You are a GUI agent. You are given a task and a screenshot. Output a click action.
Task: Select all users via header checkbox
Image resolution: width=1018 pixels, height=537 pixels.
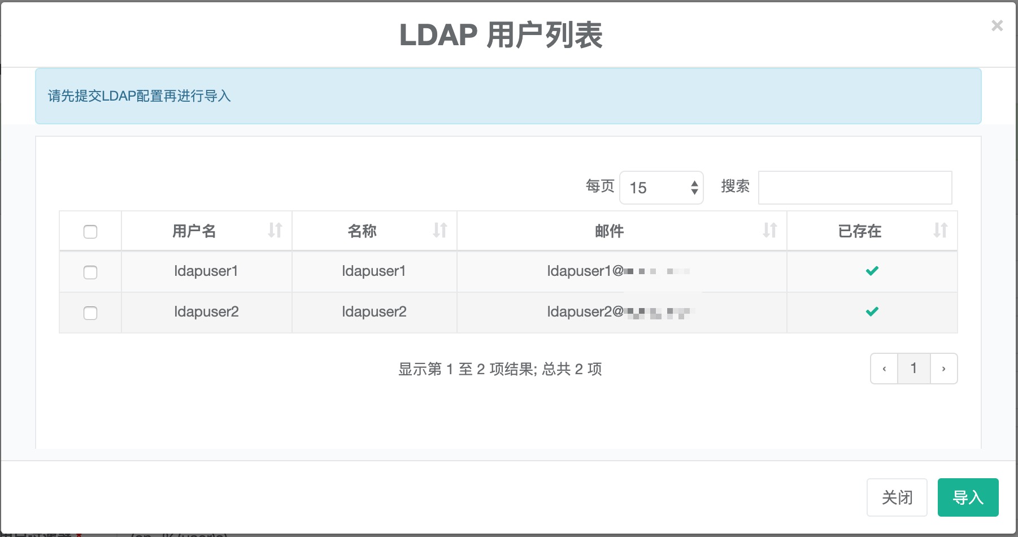click(x=90, y=231)
